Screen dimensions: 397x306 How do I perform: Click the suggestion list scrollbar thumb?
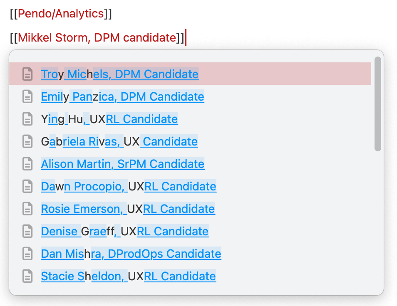pyautogui.click(x=378, y=104)
